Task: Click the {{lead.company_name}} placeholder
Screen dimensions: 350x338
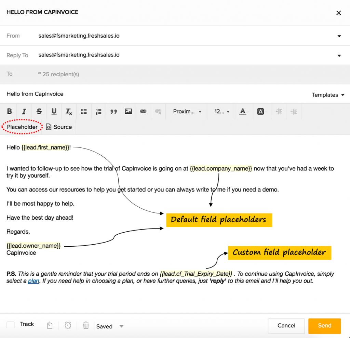Action: pyautogui.click(x=221, y=168)
